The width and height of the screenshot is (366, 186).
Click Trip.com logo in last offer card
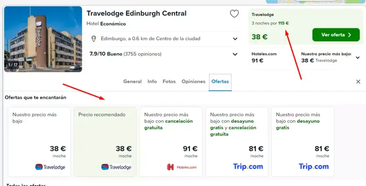[314, 166]
